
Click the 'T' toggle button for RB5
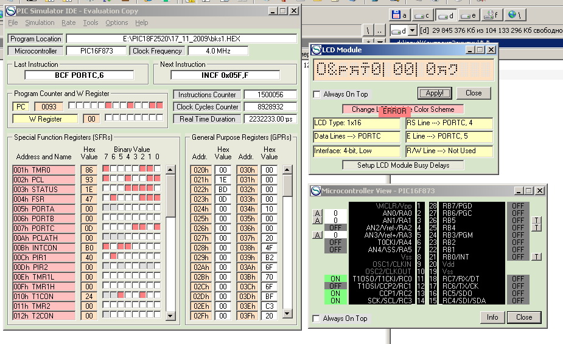tap(536, 220)
